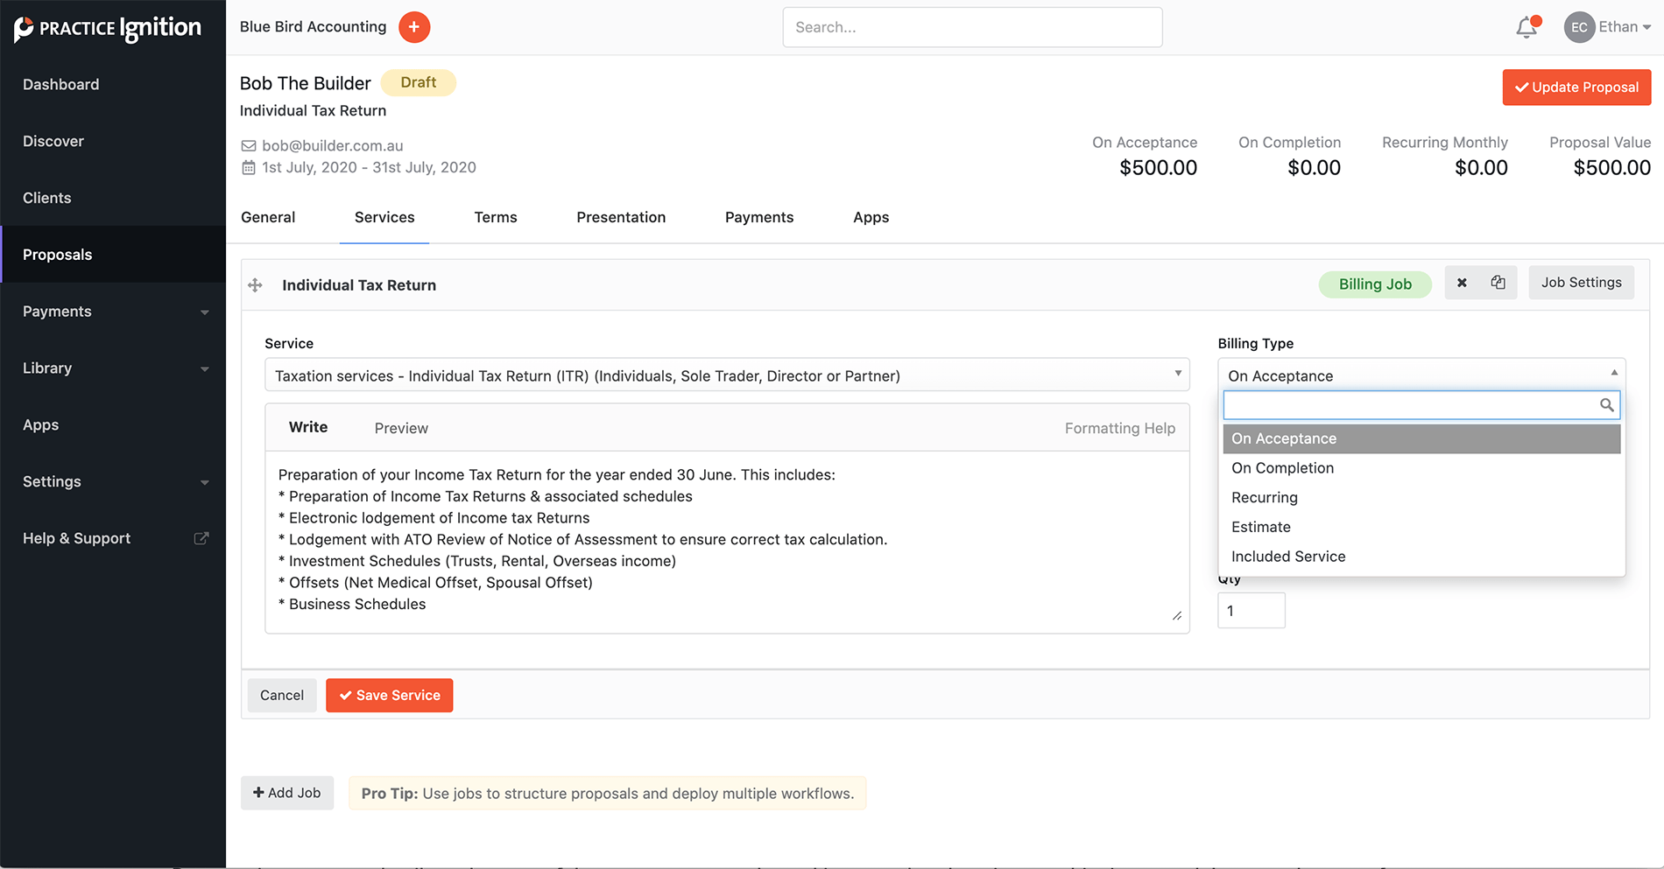This screenshot has height=869, width=1664.
Task: Click the drag handle for Individual Tax Return job
Action: (255, 285)
